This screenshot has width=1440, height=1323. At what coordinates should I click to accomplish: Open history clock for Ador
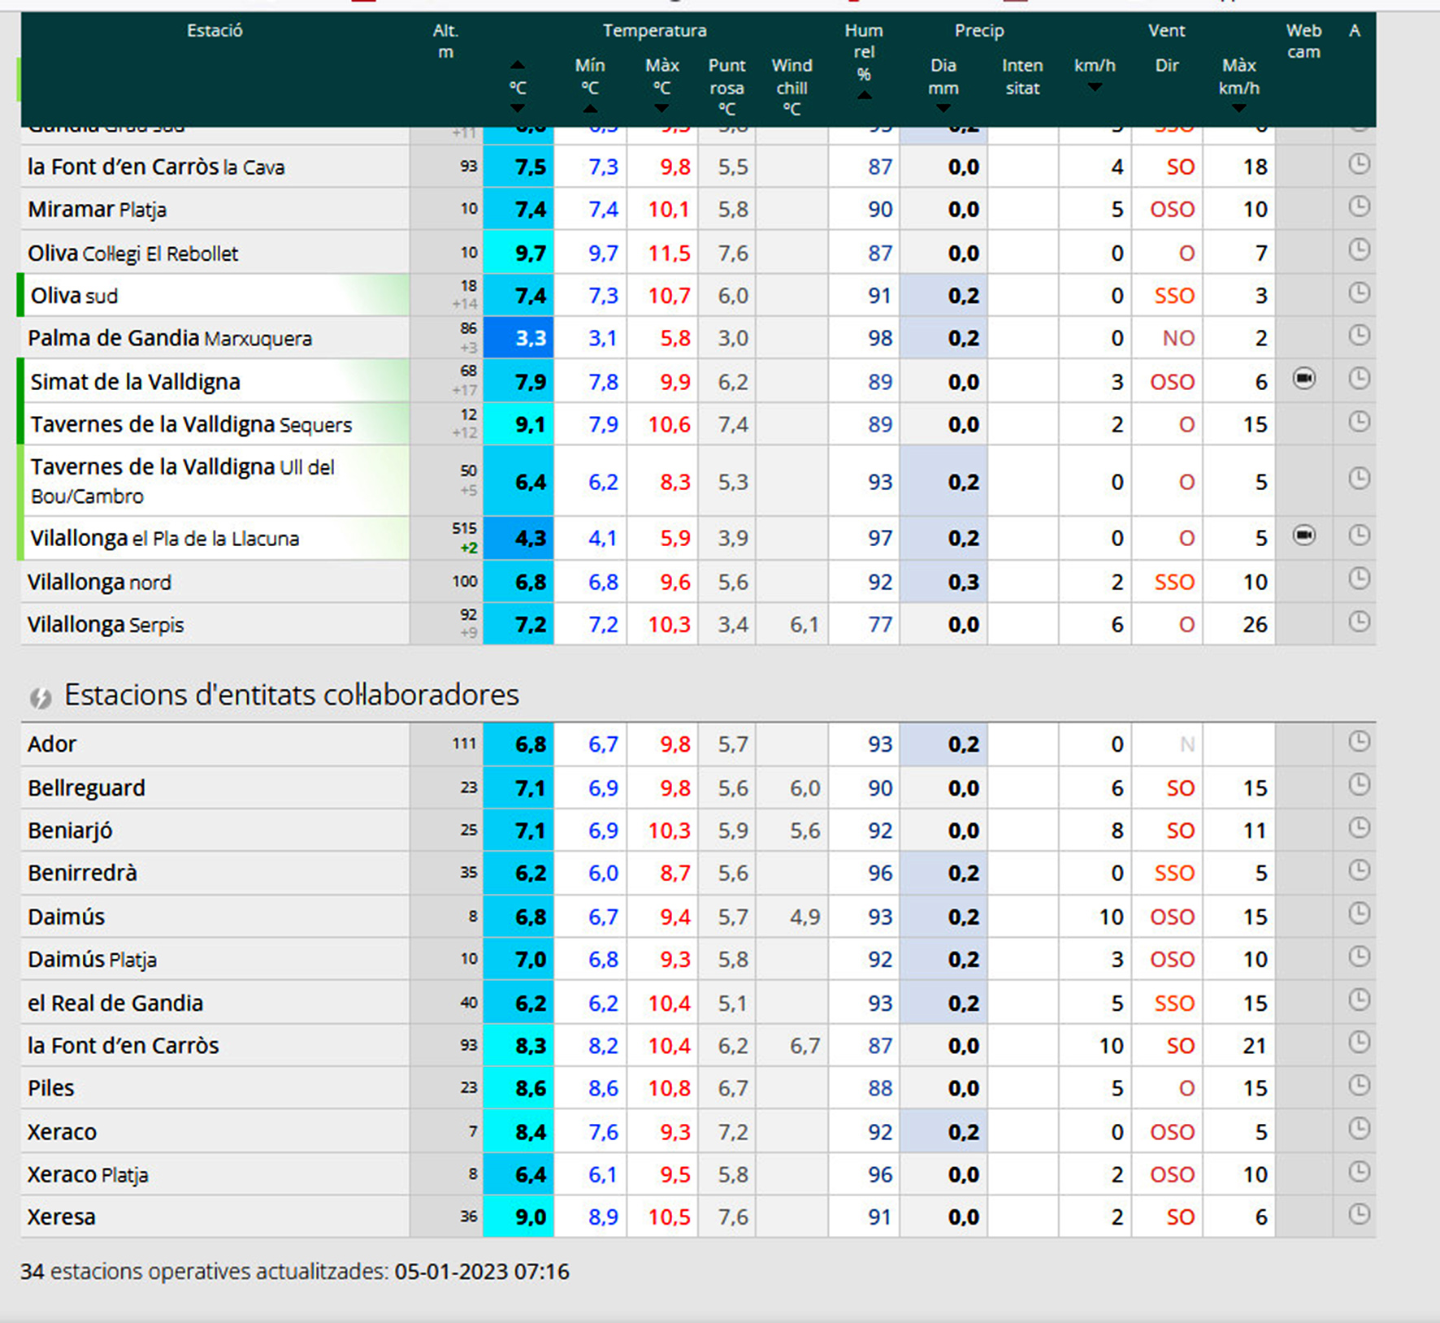pos(1360,741)
